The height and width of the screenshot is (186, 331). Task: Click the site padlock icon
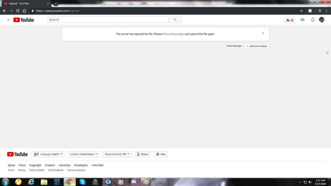click(33, 11)
